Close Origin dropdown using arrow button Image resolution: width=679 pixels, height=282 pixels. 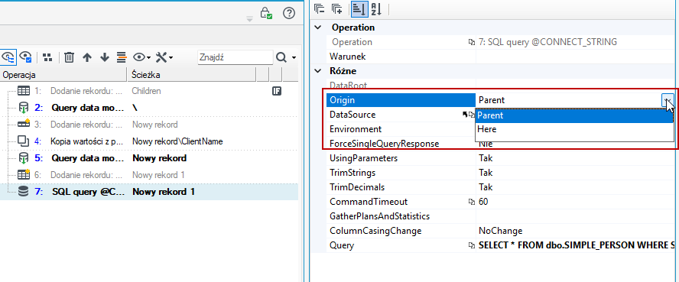click(x=668, y=100)
